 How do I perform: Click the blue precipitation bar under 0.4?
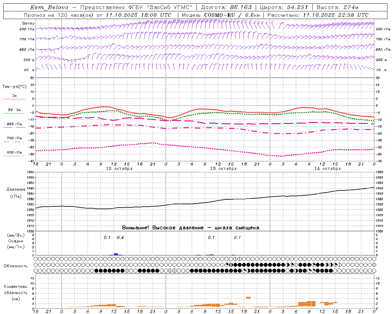click(x=116, y=254)
